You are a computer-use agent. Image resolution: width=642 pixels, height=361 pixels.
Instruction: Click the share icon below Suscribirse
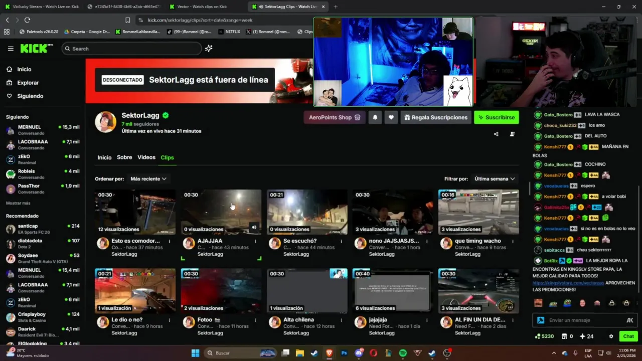click(496, 134)
